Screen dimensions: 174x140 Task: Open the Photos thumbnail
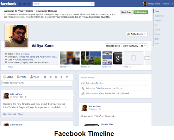91,58
